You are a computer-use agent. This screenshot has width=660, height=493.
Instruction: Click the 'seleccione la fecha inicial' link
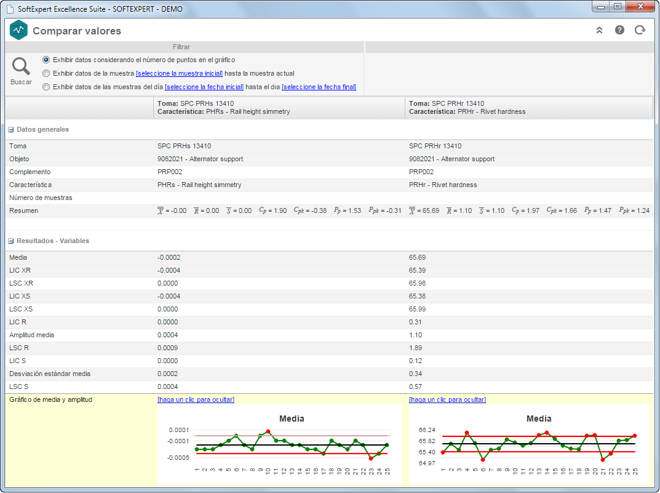click(204, 87)
